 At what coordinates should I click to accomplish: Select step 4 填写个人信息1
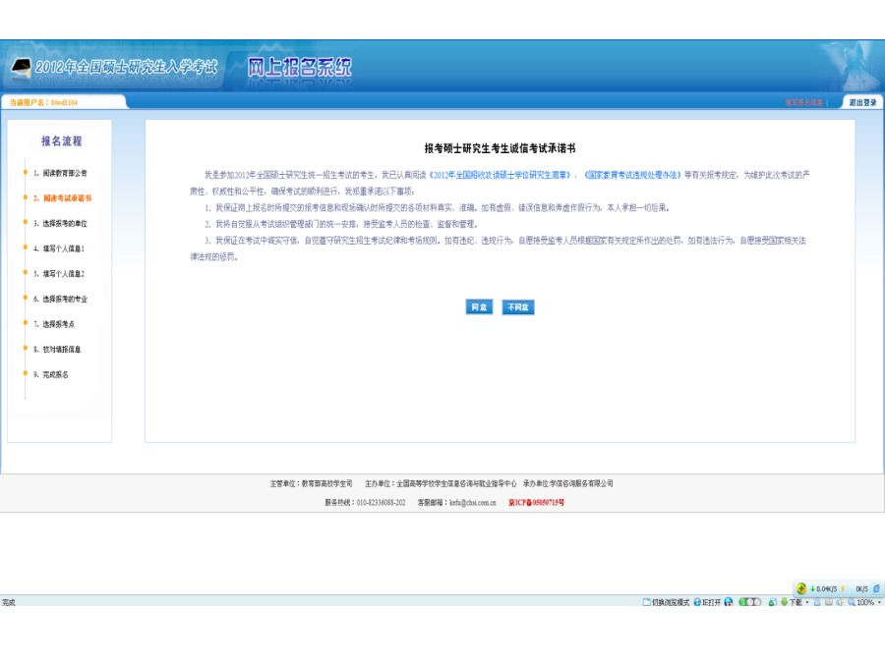click(59, 249)
